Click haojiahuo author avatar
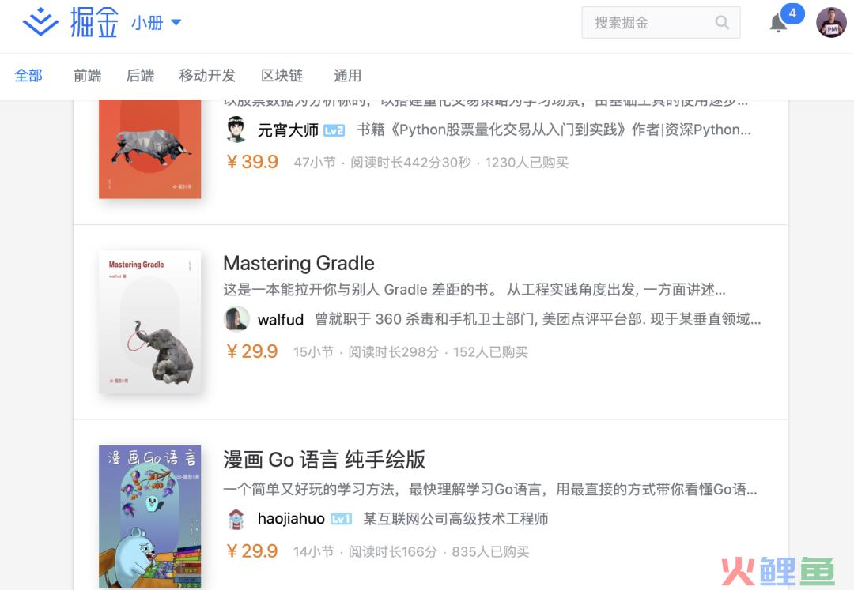Viewport: 854px width, 590px height. [x=236, y=519]
